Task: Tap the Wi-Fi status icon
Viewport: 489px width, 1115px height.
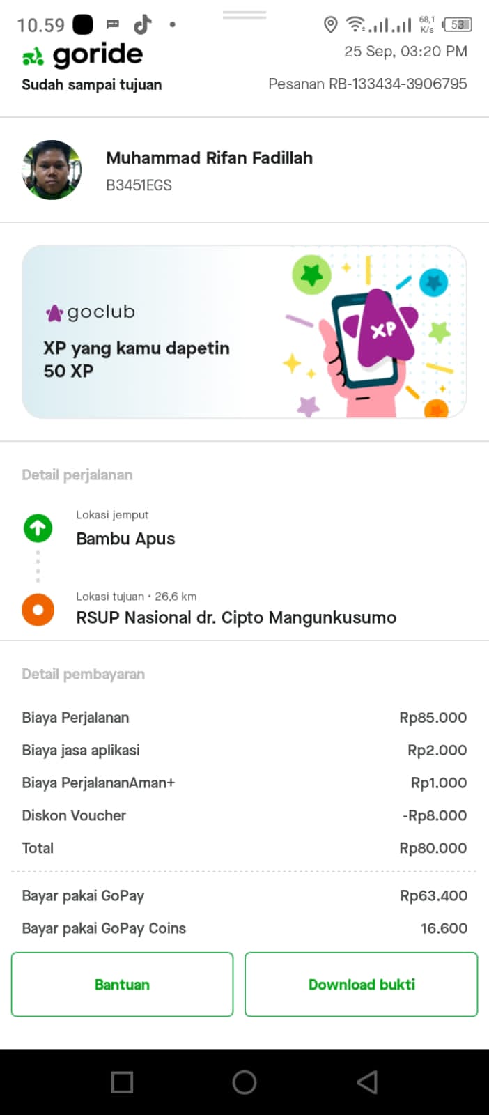Action: coord(355,25)
